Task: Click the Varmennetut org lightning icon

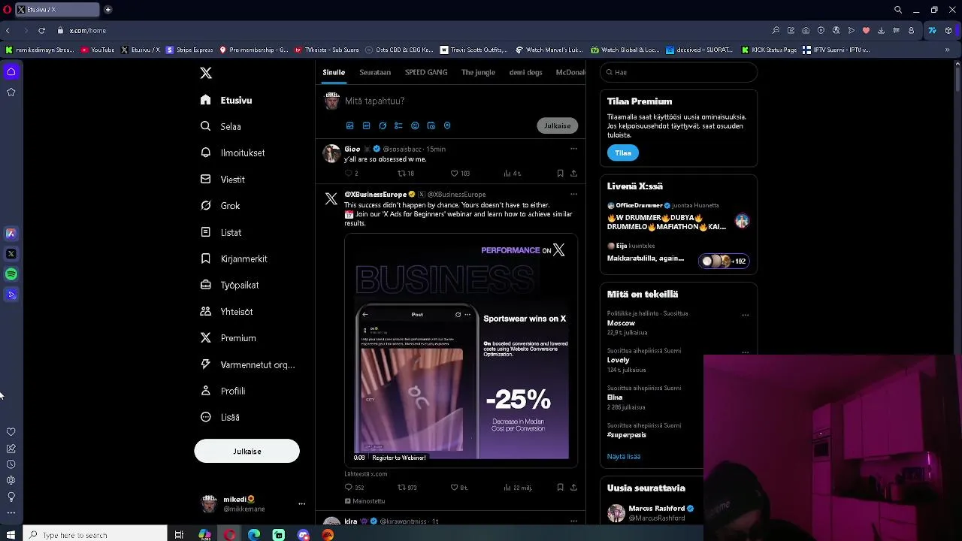Action: pyautogui.click(x=205, y=364)
